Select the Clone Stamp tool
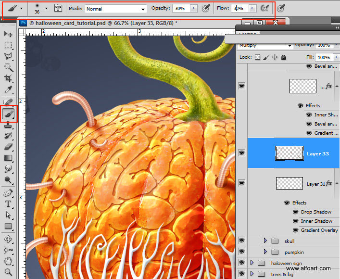340x279 pixels. click(x=8, y=125)
